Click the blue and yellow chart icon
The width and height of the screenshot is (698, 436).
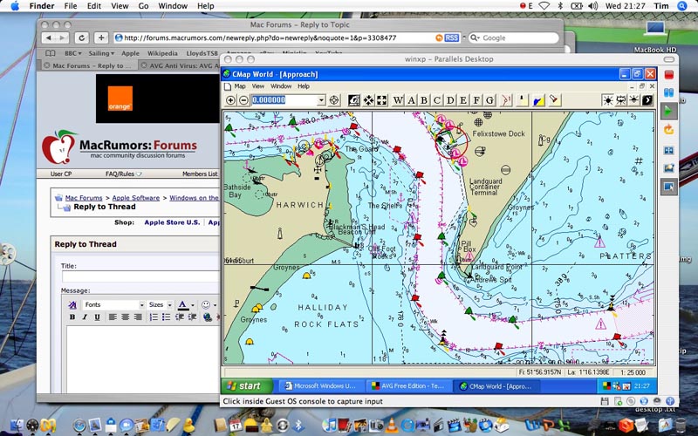coord(539,100)
